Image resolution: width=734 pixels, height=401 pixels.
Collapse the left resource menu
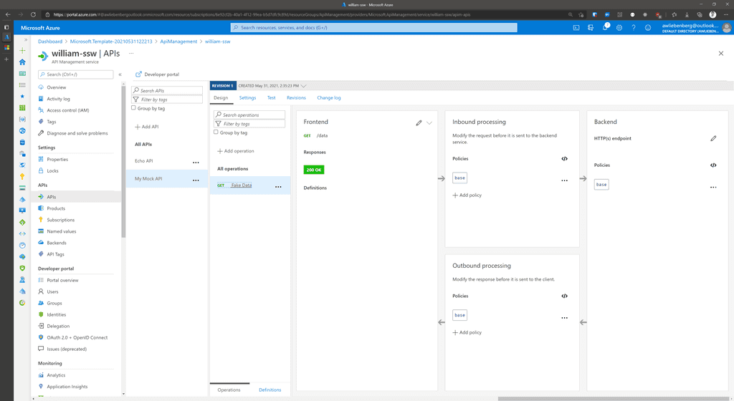click(120, 74)
